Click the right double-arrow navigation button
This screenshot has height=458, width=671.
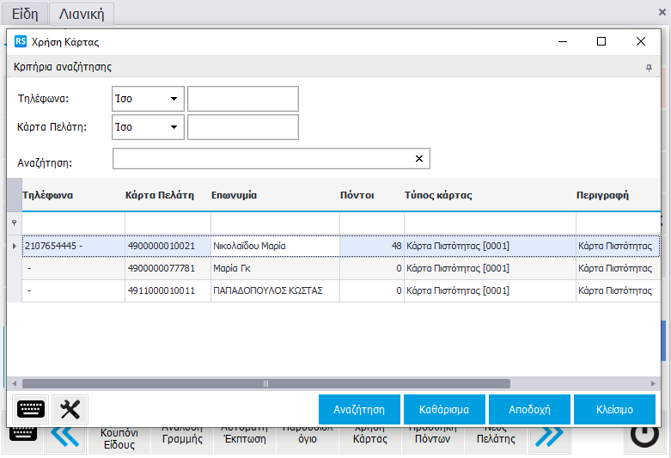click(551, 437)
